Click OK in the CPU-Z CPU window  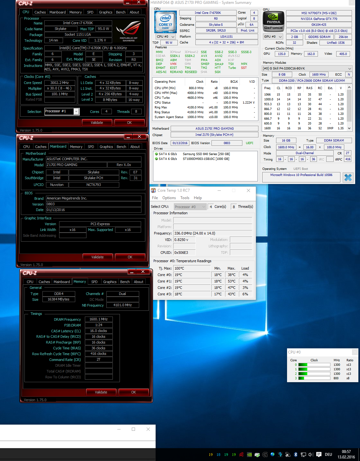130,123
